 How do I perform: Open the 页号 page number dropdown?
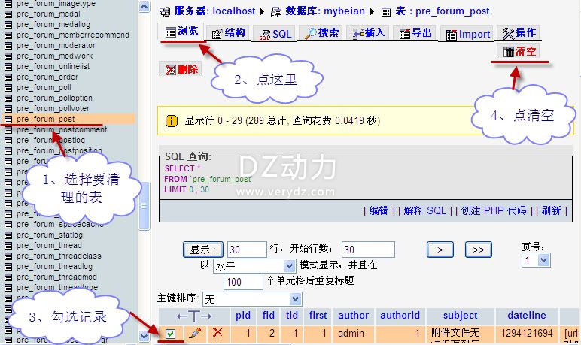pos(535,260)
